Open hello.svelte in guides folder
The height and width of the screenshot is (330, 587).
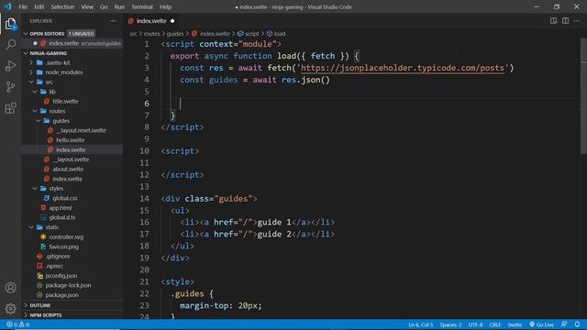tap(70, 140)
